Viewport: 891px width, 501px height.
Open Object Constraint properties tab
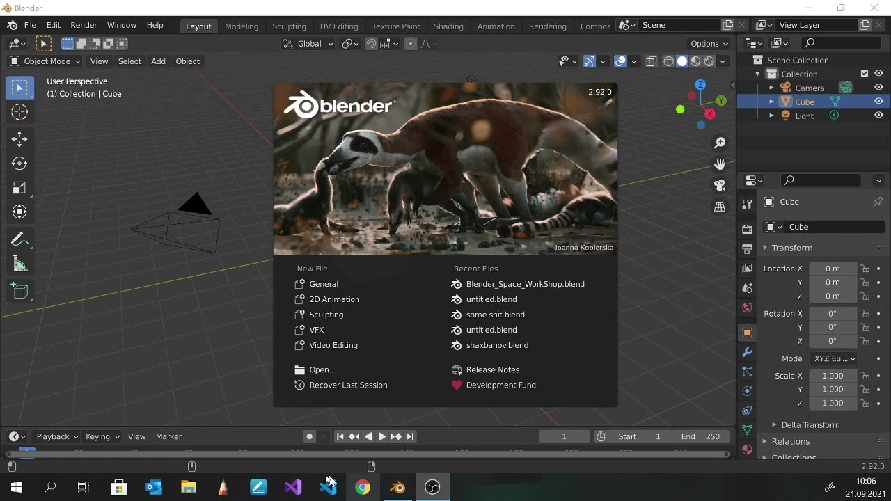tap(747, 411)
